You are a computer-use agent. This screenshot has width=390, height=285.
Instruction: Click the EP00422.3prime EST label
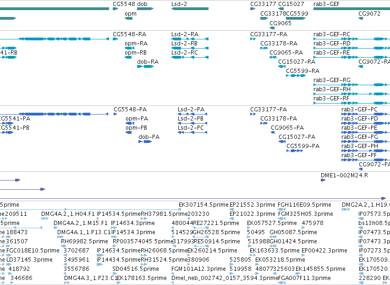[x=324, y=251]
